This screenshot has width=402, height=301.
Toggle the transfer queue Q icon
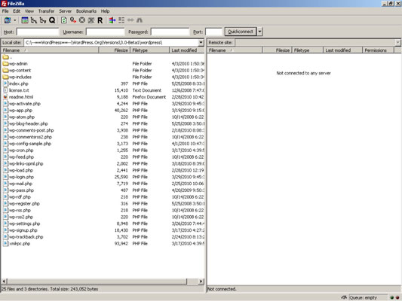click(x=52, y=20)
